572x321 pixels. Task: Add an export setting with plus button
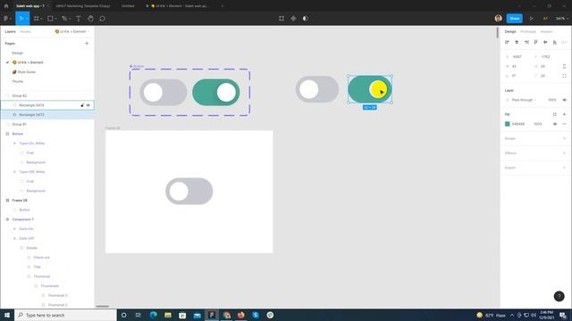[x=564, y=168]
